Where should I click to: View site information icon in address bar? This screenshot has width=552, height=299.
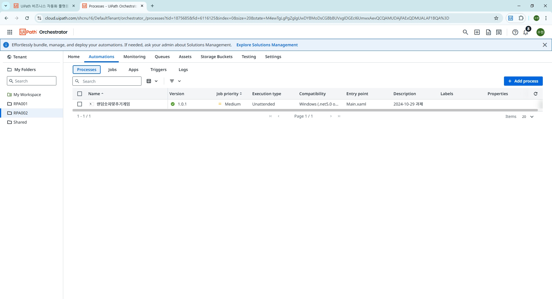39,18
